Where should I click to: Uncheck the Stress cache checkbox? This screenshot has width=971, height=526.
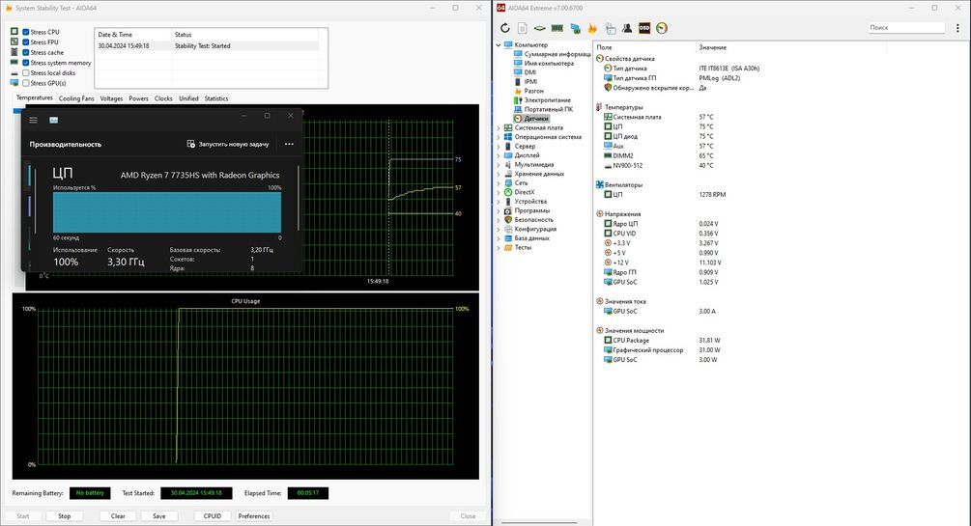coord(26,52)
